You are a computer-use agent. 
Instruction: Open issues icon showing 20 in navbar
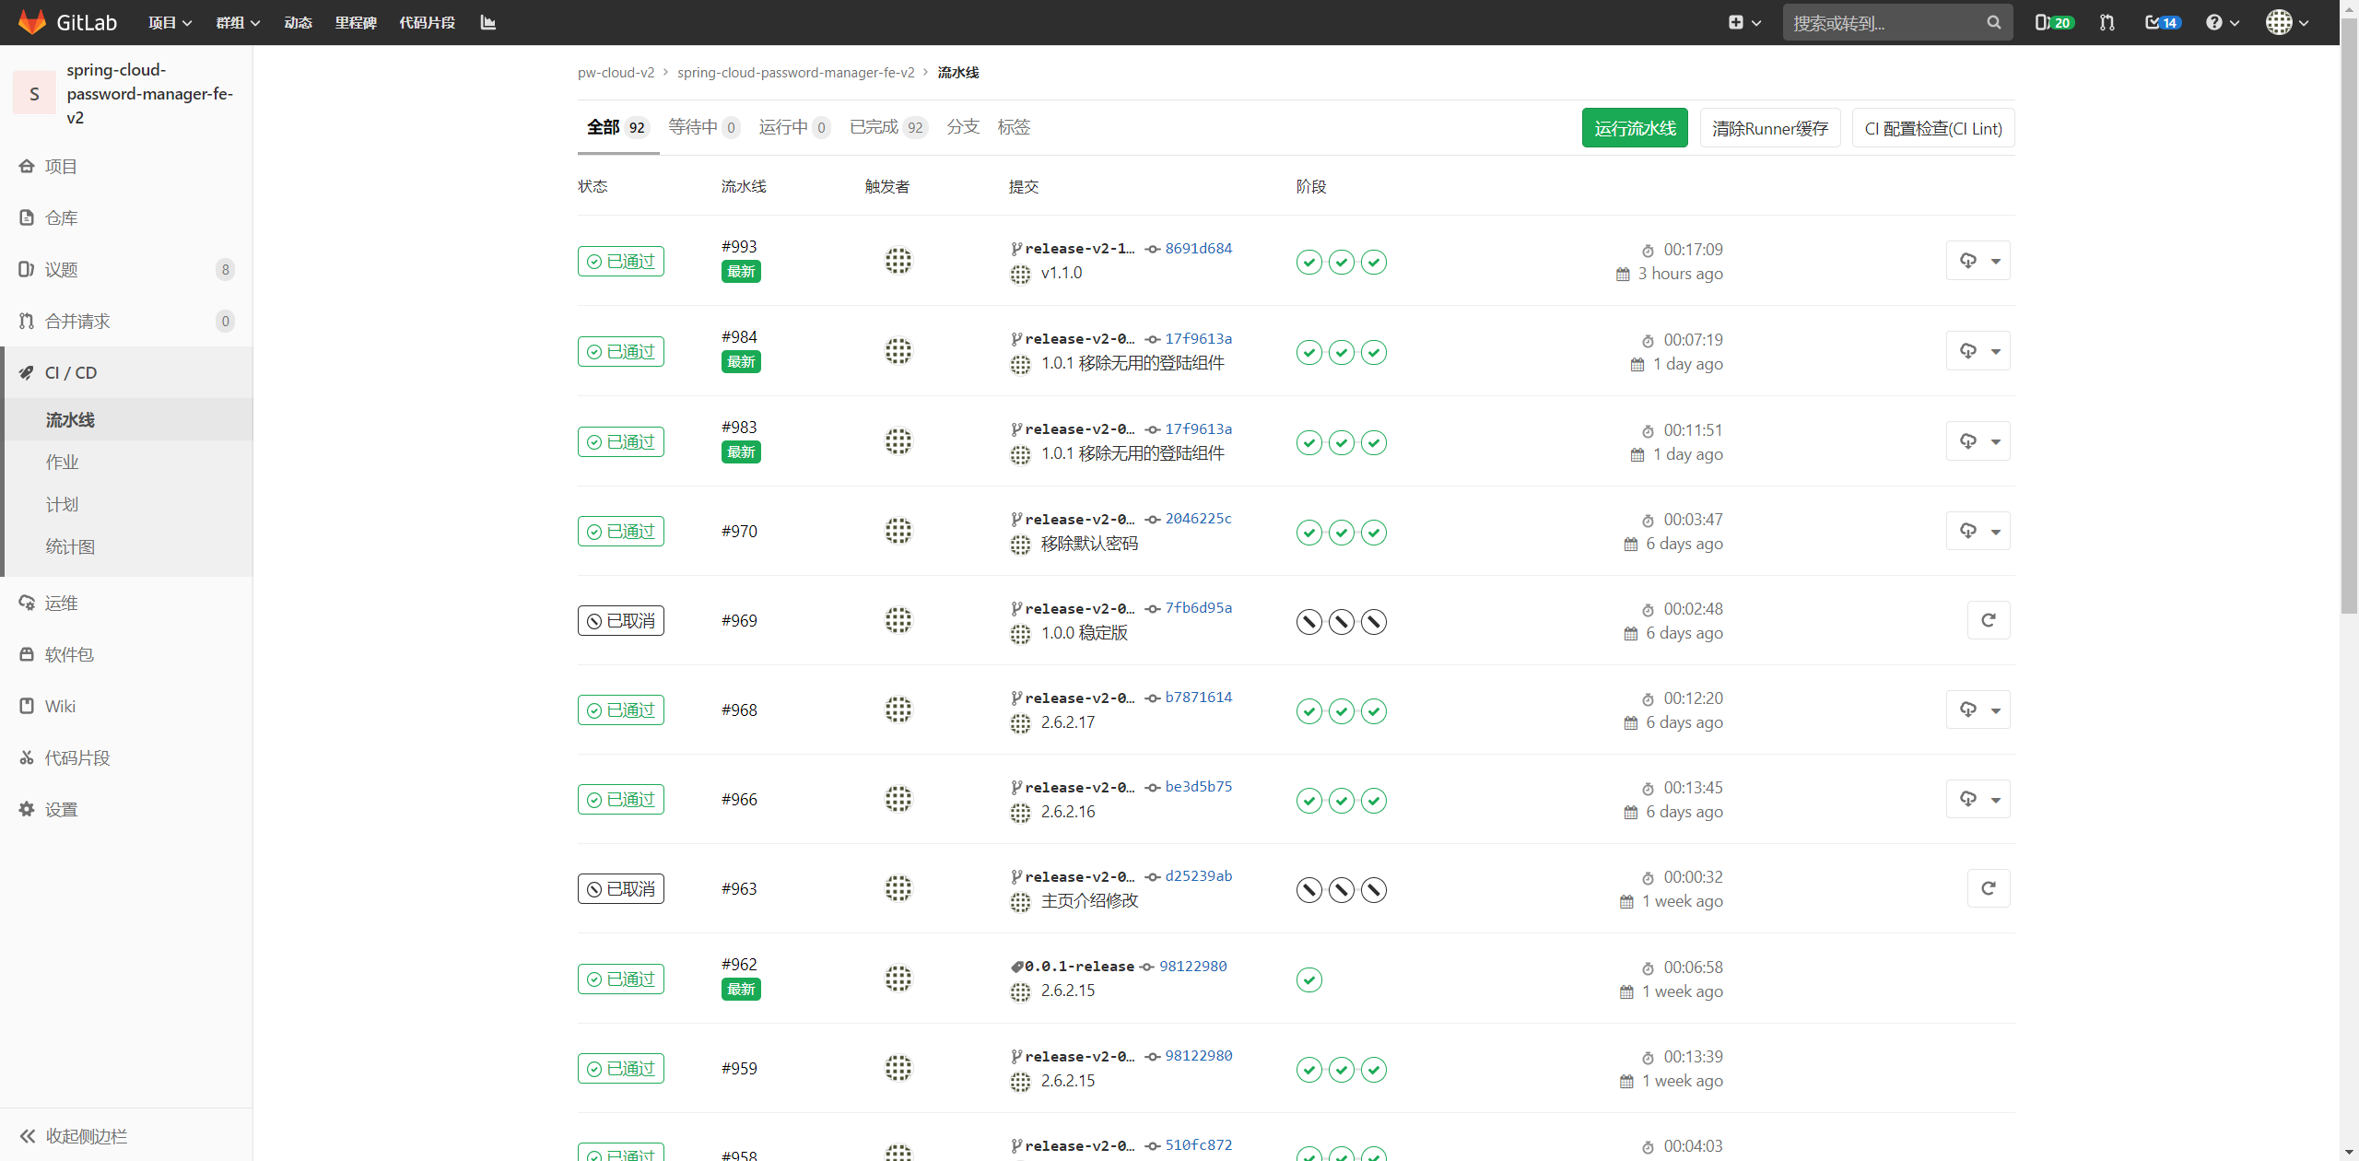[x=2053, y=22]
